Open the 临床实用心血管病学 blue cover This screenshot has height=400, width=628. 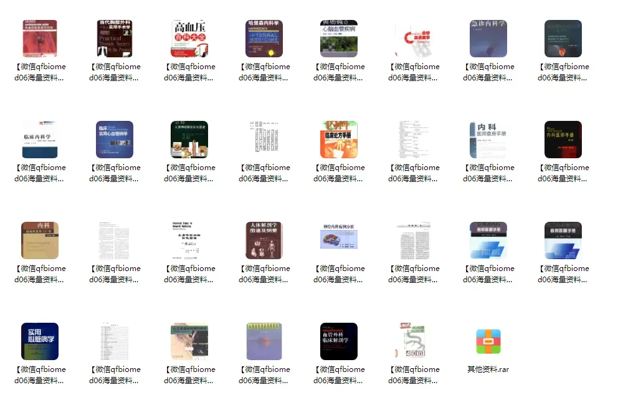115,140
